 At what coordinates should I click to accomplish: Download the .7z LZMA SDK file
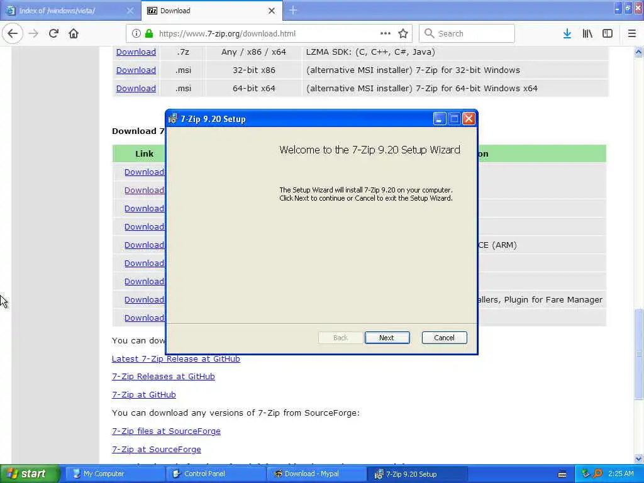[136, 52]
